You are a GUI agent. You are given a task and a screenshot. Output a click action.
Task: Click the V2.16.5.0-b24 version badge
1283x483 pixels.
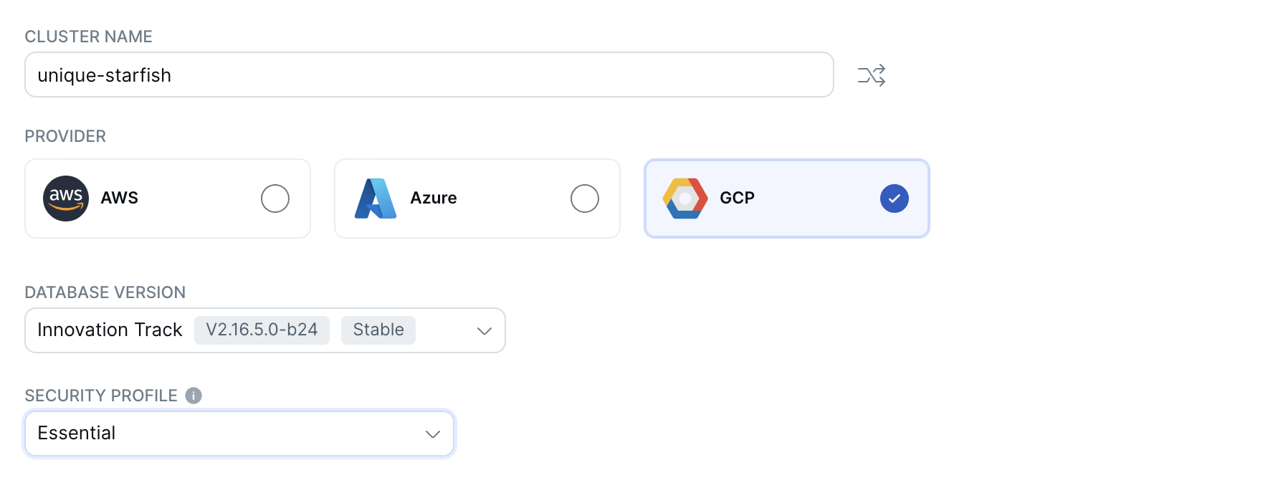(261, 330)
